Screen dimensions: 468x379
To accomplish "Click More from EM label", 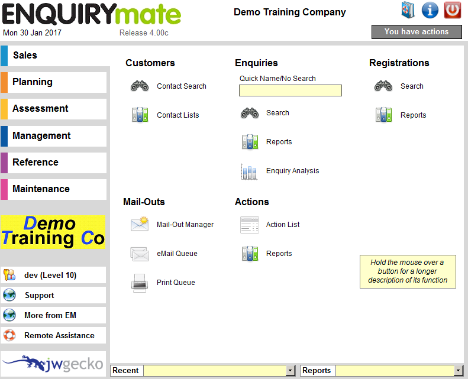I will point(50,315).
